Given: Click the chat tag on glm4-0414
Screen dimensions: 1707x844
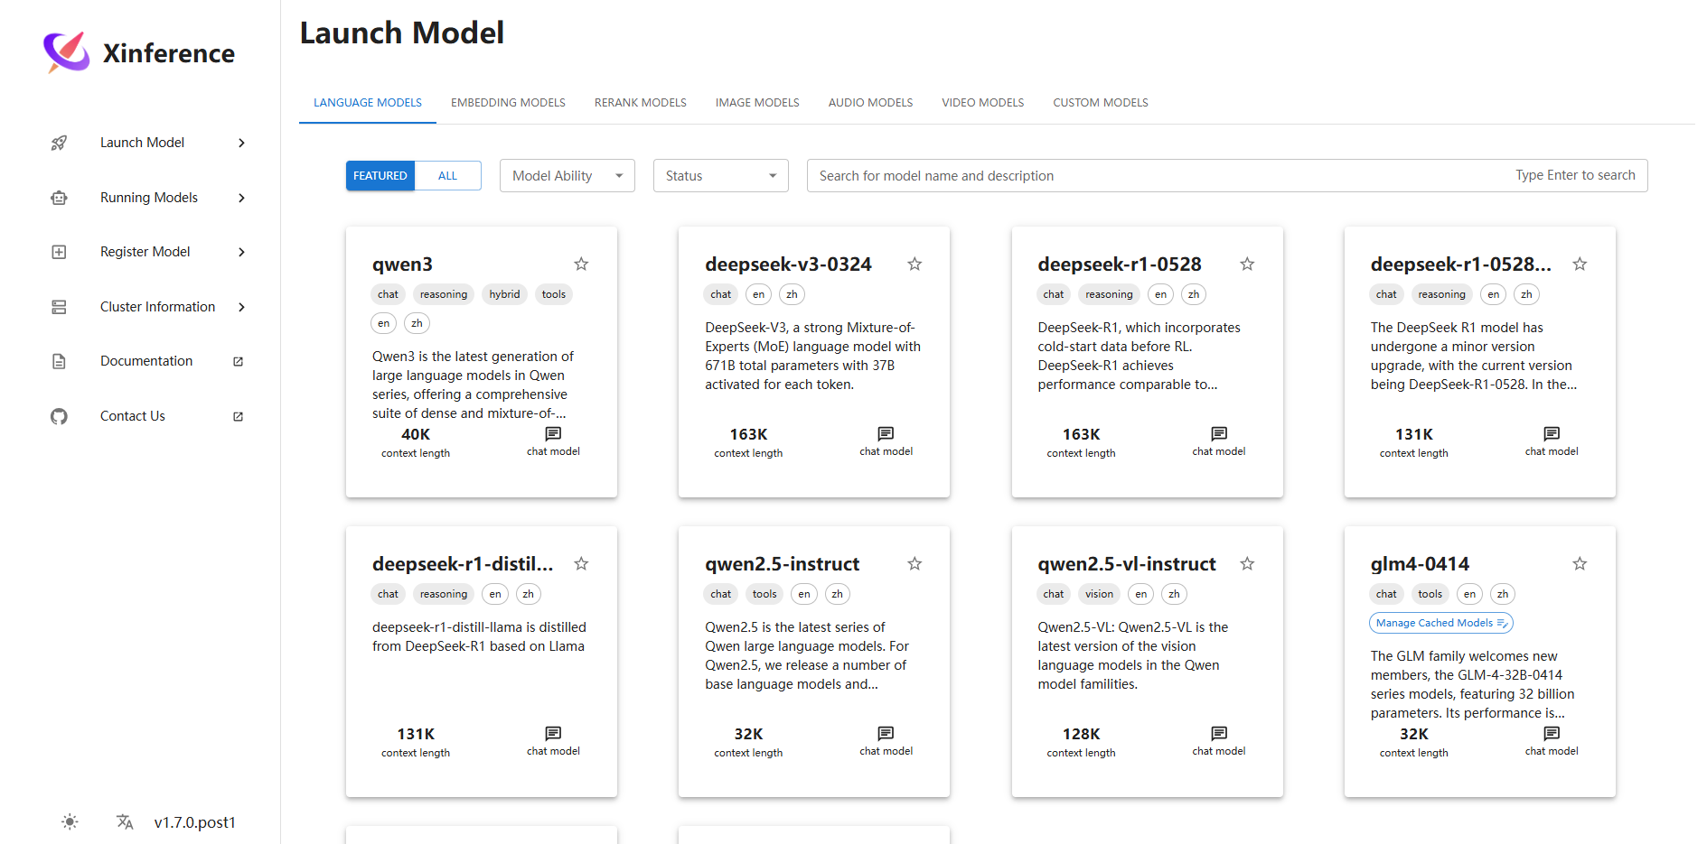Looking at the screenshot, I should [x=1386, y=594].
